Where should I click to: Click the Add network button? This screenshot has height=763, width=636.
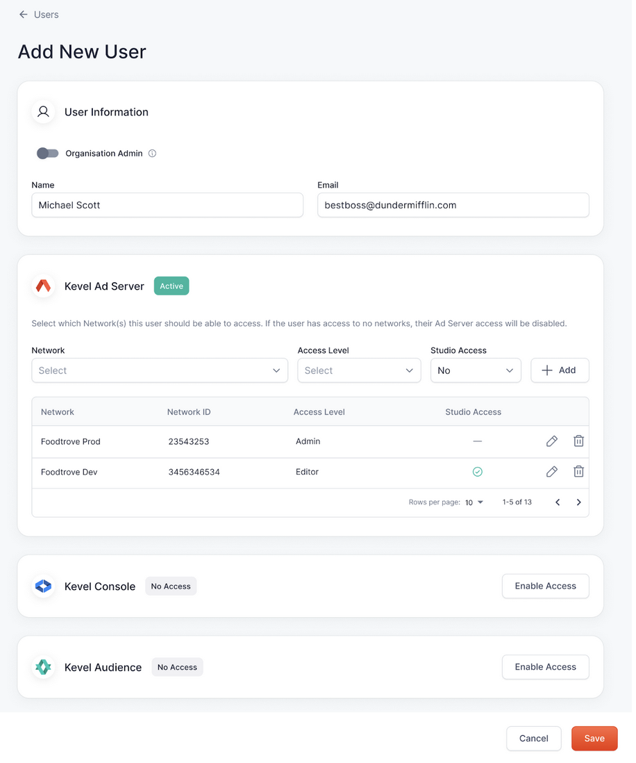560,370
